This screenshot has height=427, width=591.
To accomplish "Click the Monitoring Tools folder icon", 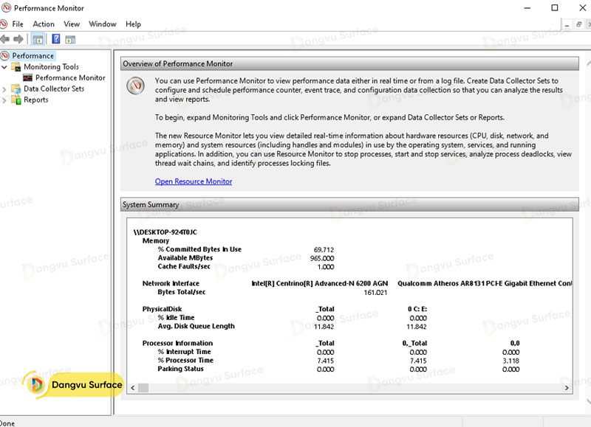I will tap(16, 67).
